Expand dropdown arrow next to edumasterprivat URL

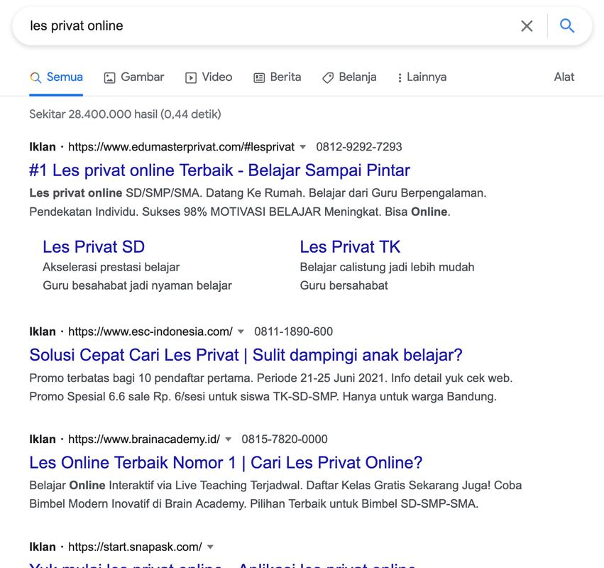tap(303, 147)
